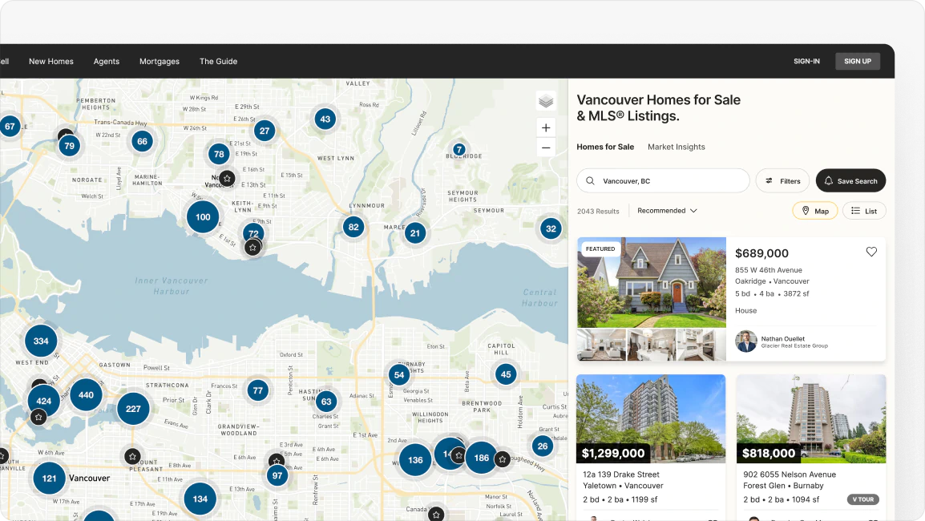Zoom in the map with plus button

[546, 127]
